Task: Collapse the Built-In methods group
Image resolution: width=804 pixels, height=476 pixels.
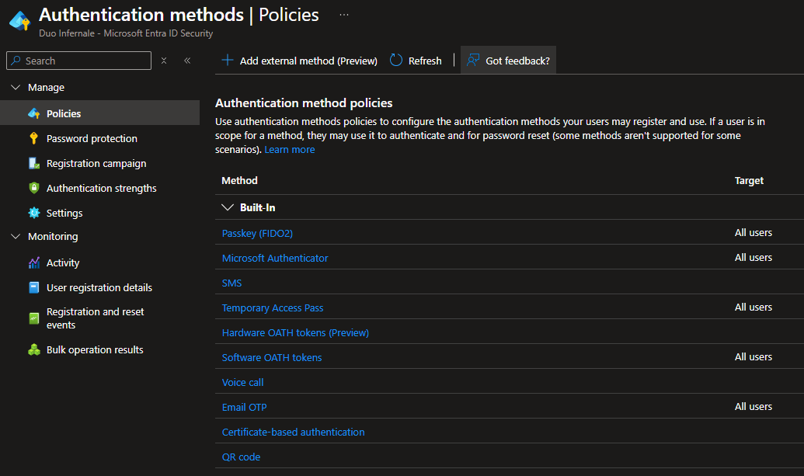Action: coord(228,207)
